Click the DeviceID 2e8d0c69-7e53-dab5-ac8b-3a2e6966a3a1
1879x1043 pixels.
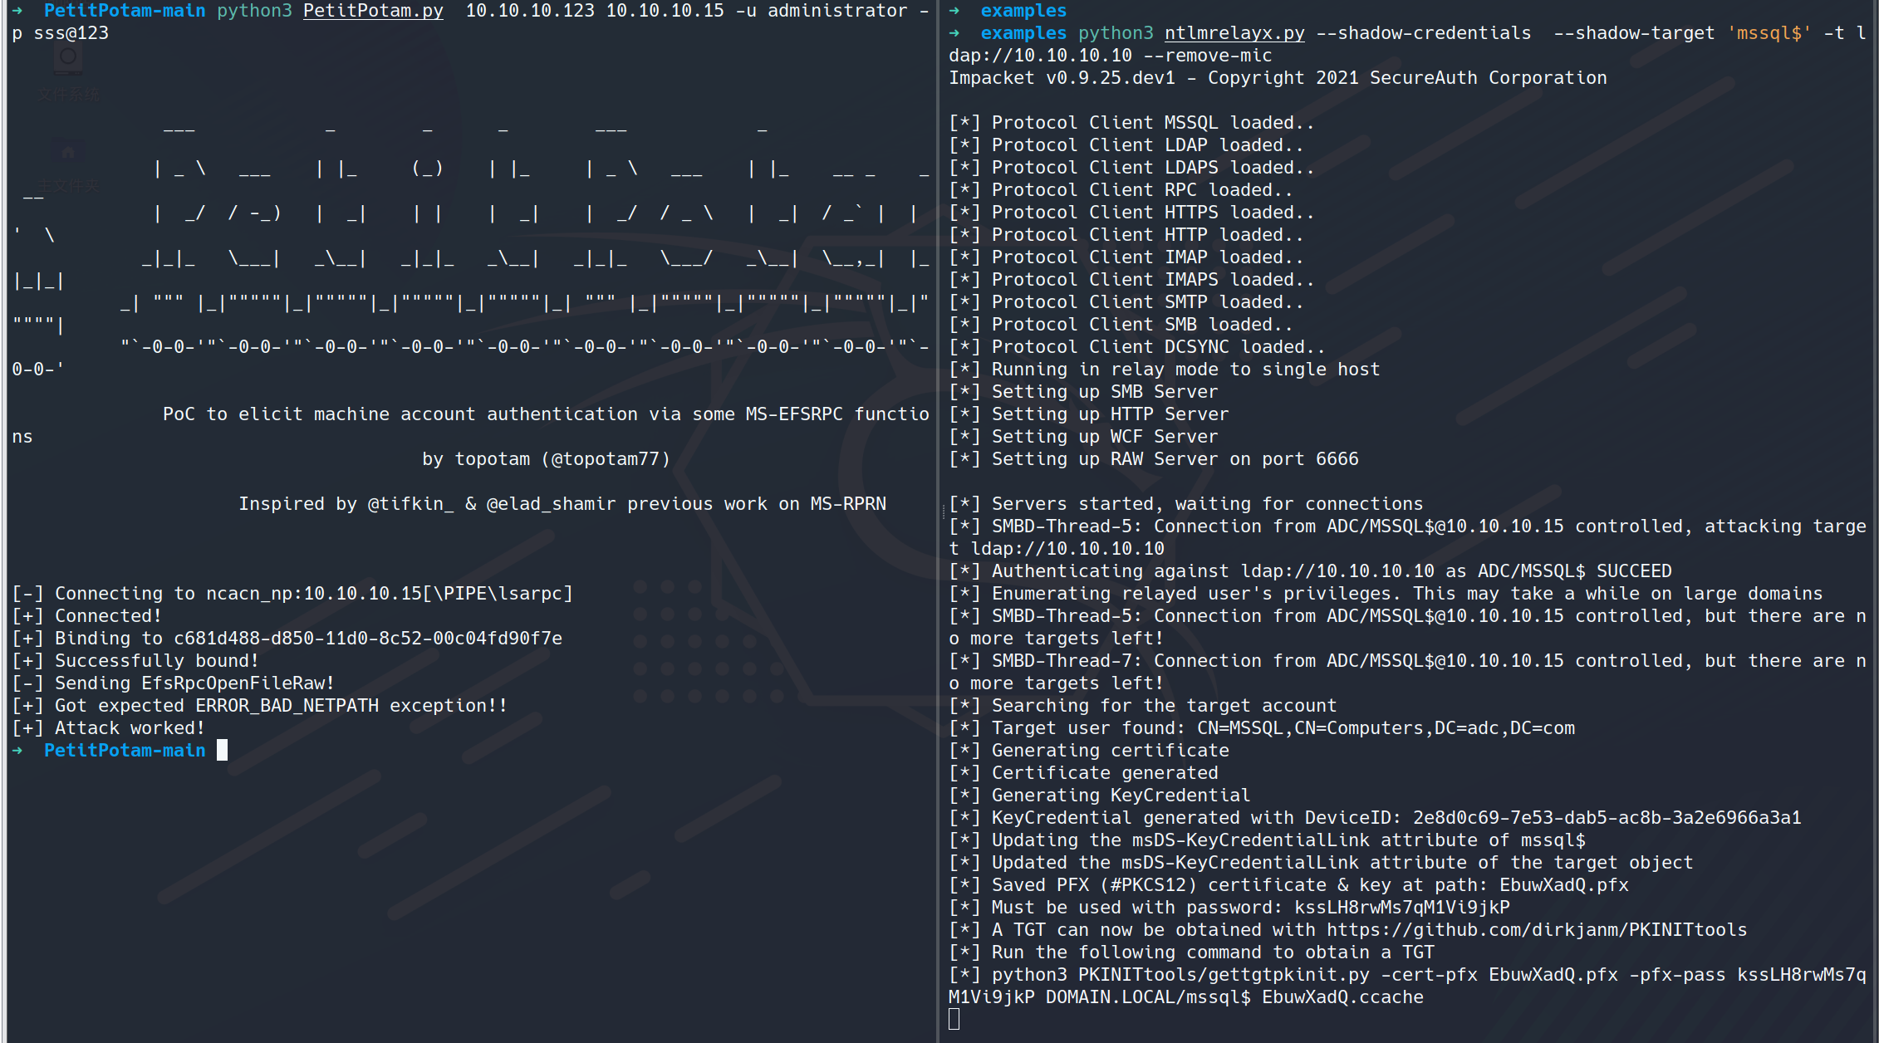point(1607,818)
